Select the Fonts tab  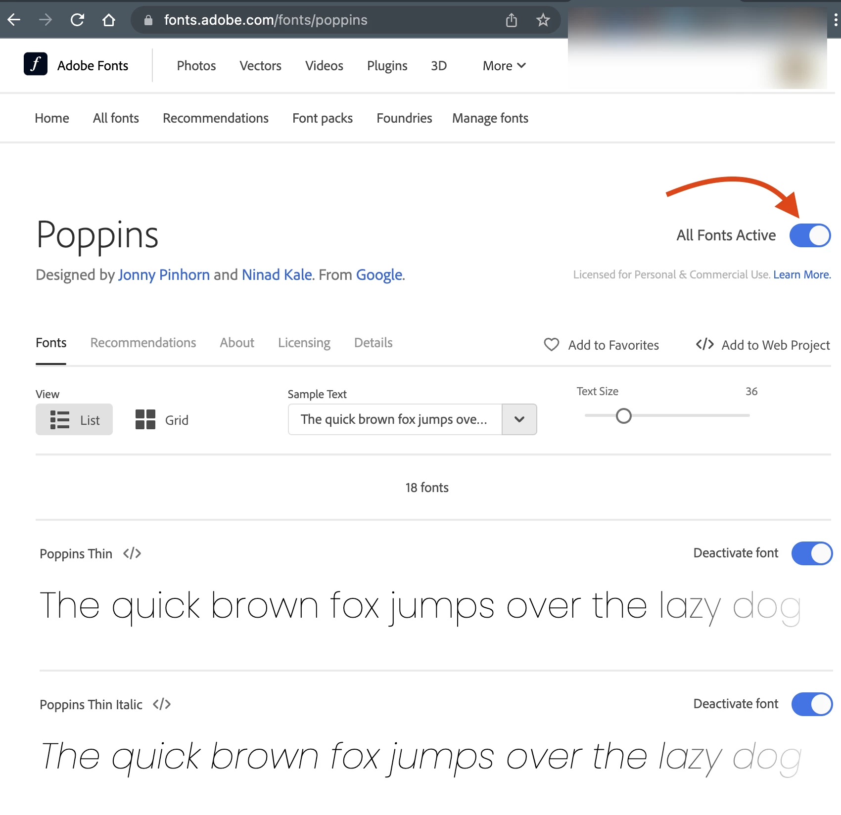point(51,343)
